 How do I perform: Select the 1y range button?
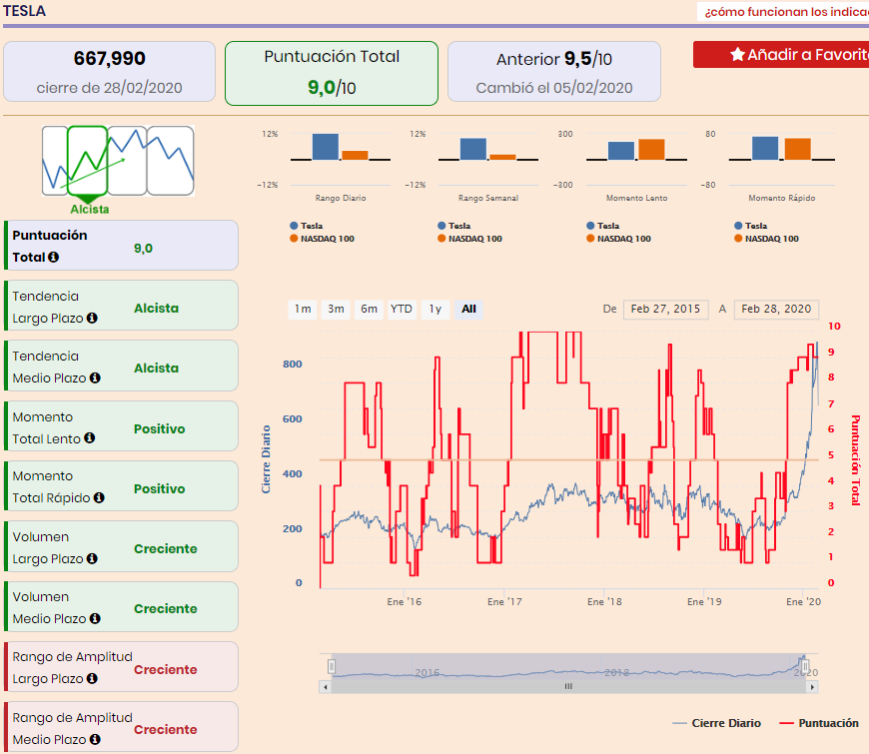(435, 310)
